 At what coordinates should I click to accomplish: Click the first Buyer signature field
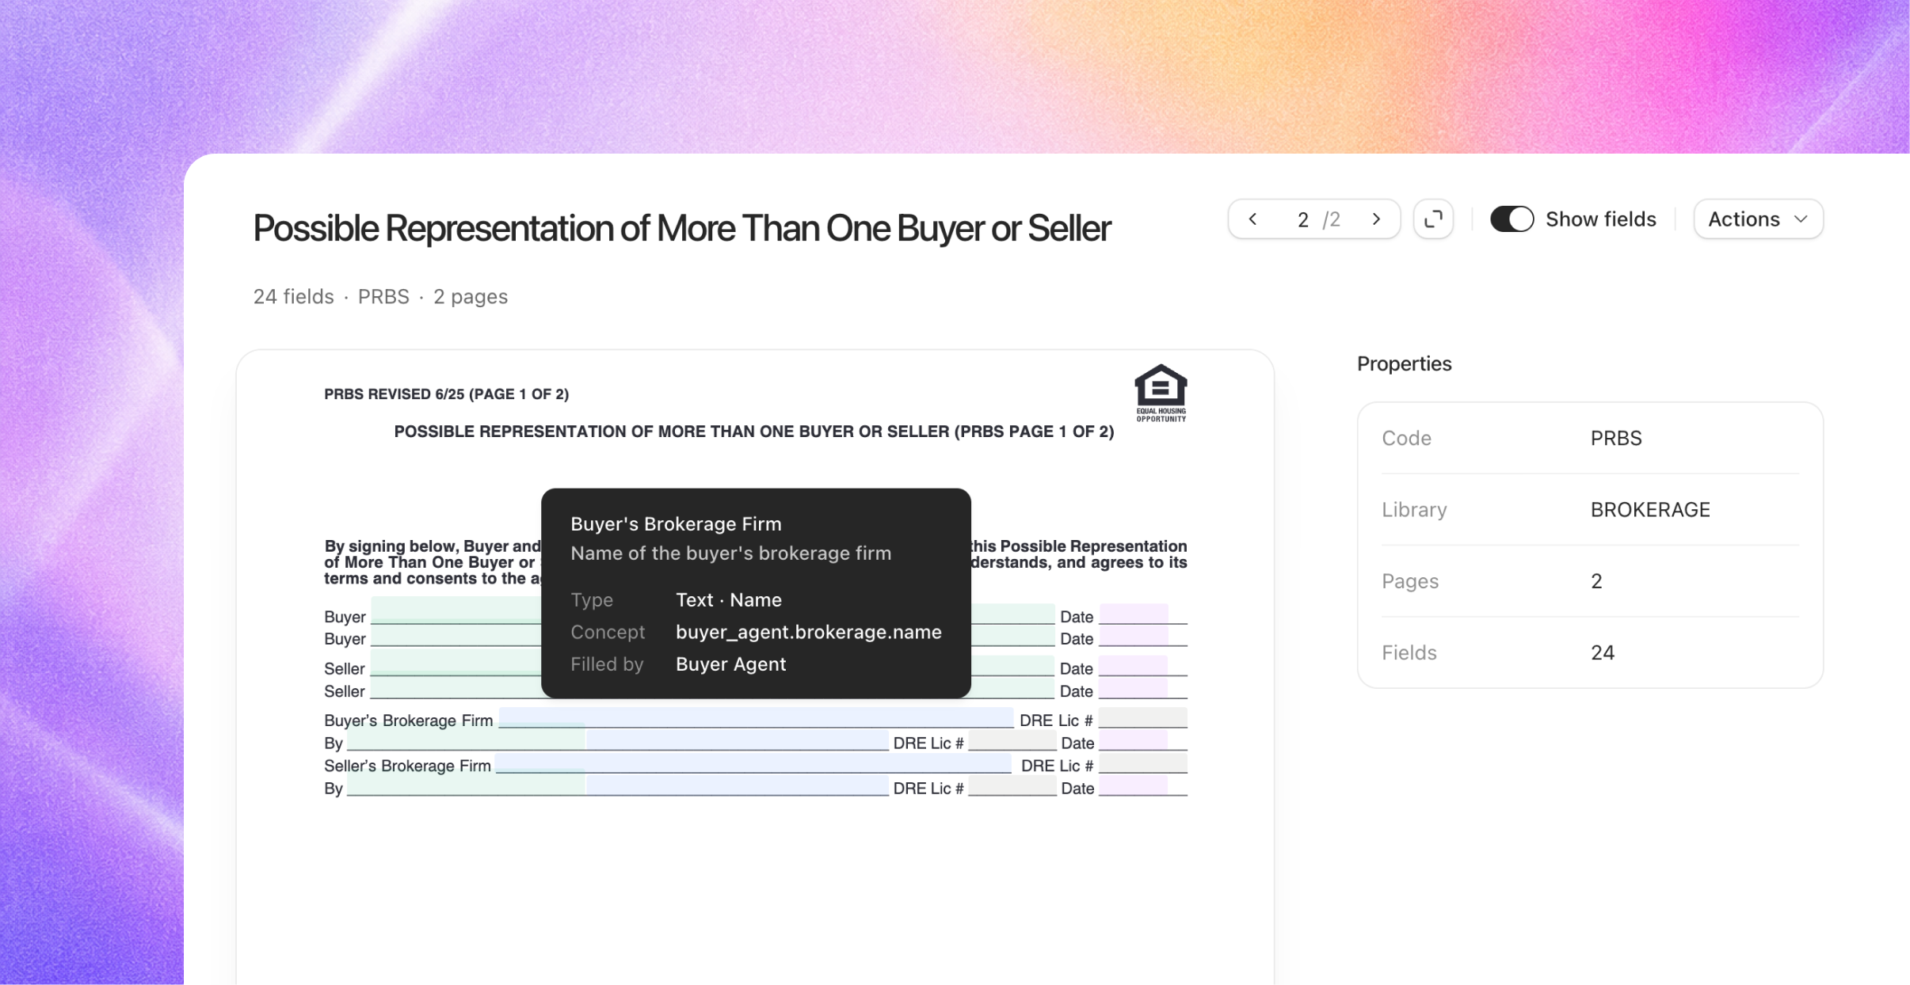click(x=456, y=610)
